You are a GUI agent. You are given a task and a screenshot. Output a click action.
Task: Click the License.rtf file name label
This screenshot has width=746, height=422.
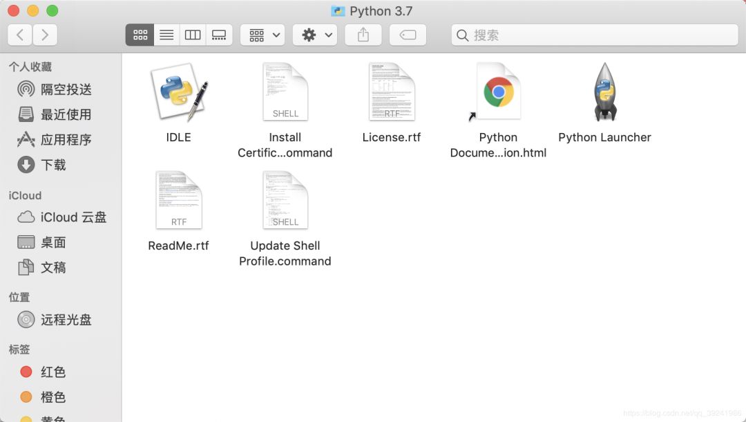click(392, 137)
